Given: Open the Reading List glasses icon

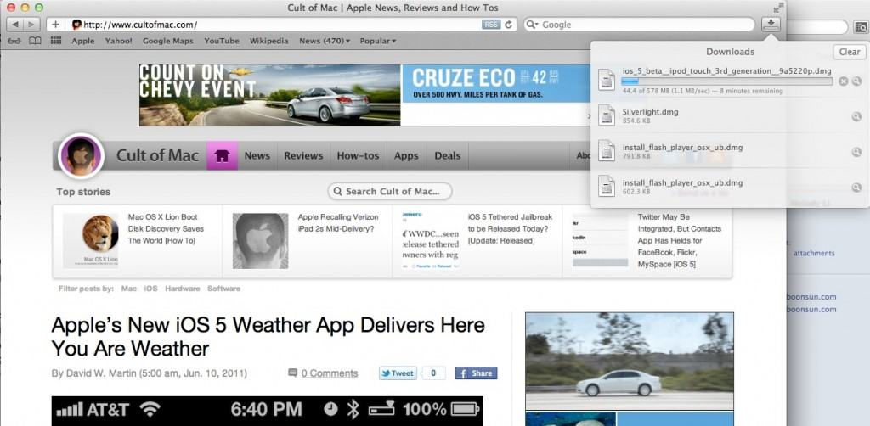Looking at the screenshot, I should tap(14, 41).
